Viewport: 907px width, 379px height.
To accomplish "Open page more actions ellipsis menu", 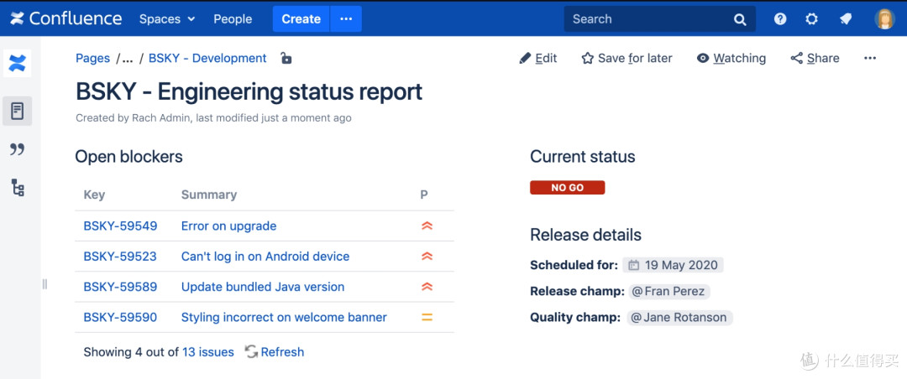I will click(870, 59).
